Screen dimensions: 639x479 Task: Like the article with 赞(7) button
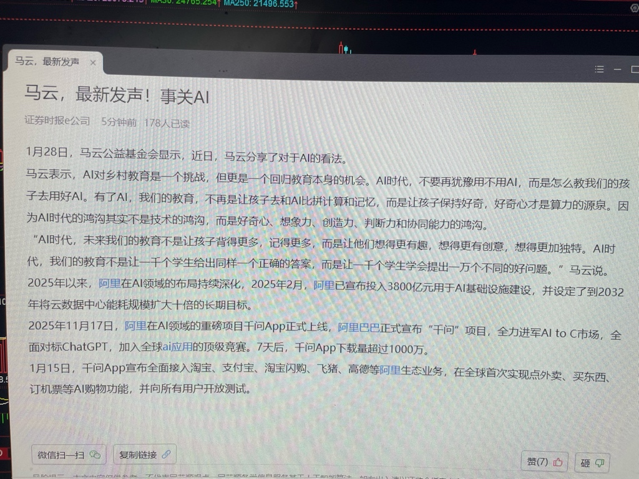pyautogui.click(x=544, y=462)
